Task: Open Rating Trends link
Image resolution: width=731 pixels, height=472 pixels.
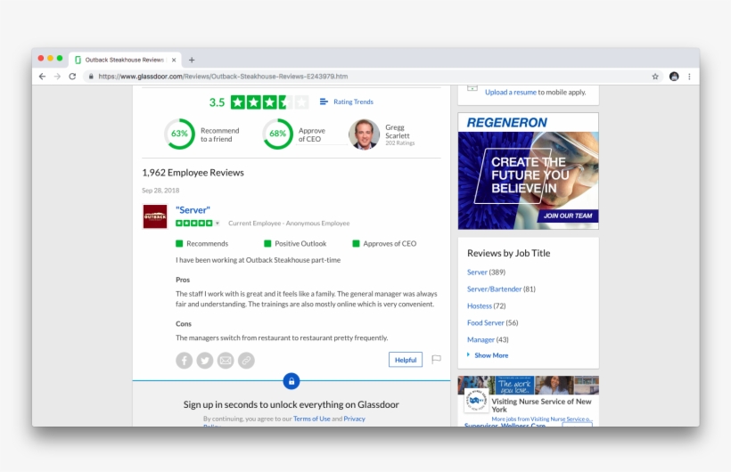Action: (353, 102)
